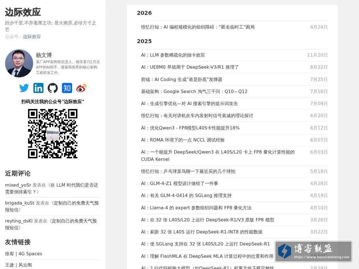Click the author portrait photo of 杨文博
This screenshot has height=269, width=359.
click(x=19, y=63)
